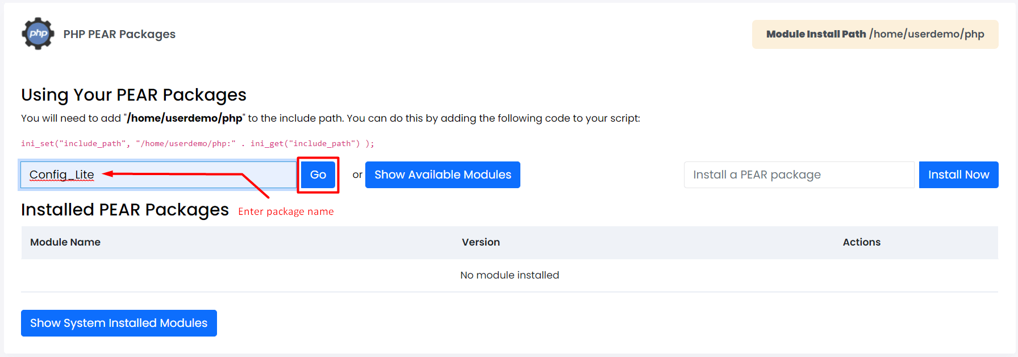
Task: Click the Module Install Path banner
Action: pos(875,34)
